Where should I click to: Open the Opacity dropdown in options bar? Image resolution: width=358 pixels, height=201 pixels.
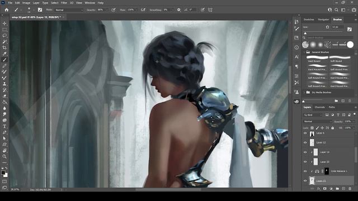(106, 10)
